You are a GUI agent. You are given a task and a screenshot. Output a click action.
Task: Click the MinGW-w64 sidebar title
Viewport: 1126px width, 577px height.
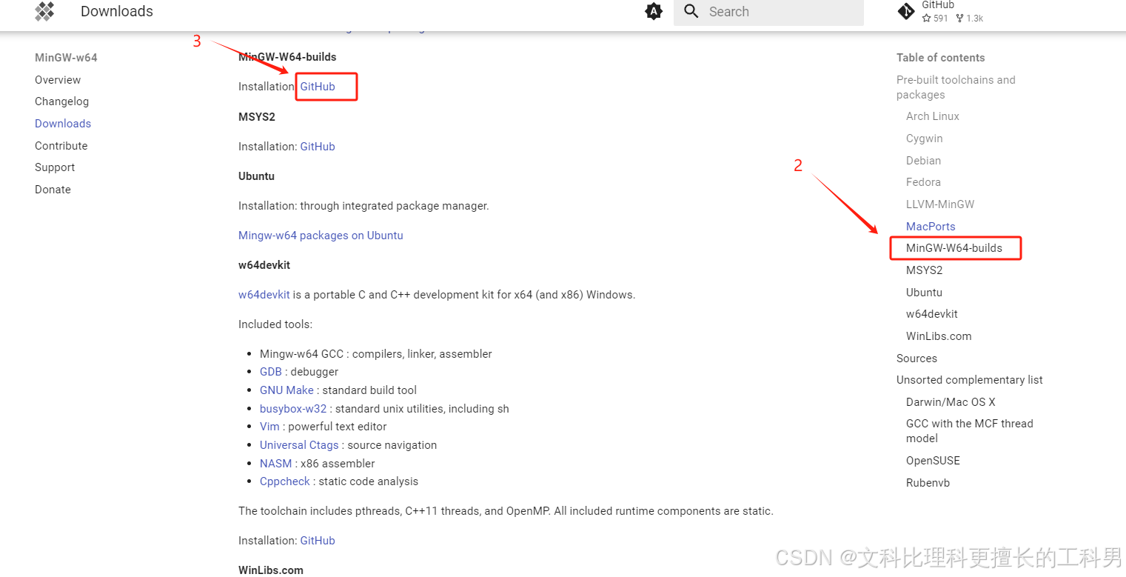[66, 58]
